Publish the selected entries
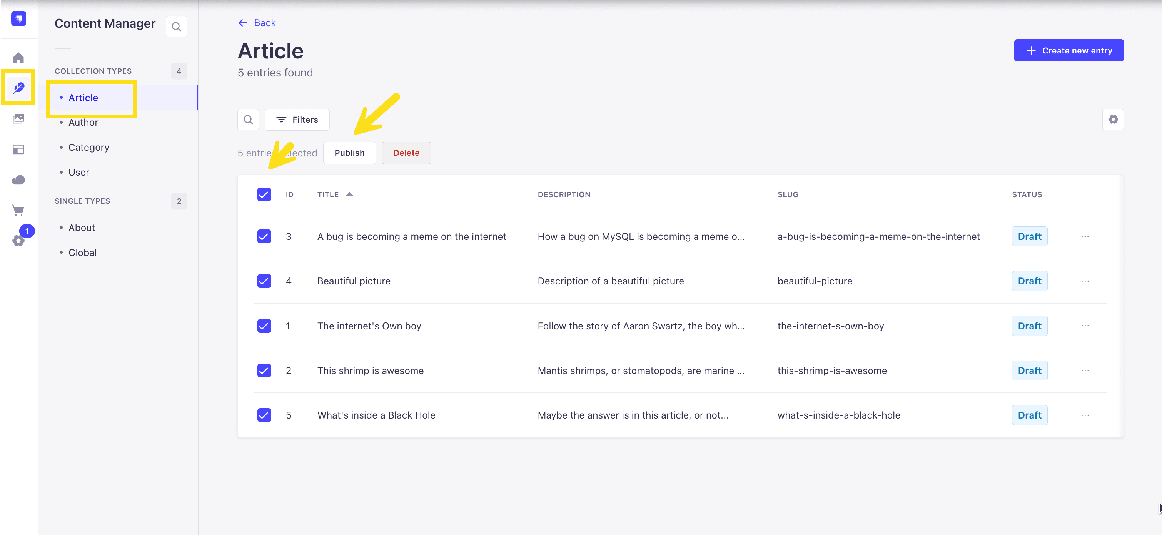Viewport: 1162px width, 535px height. (349, 153)
